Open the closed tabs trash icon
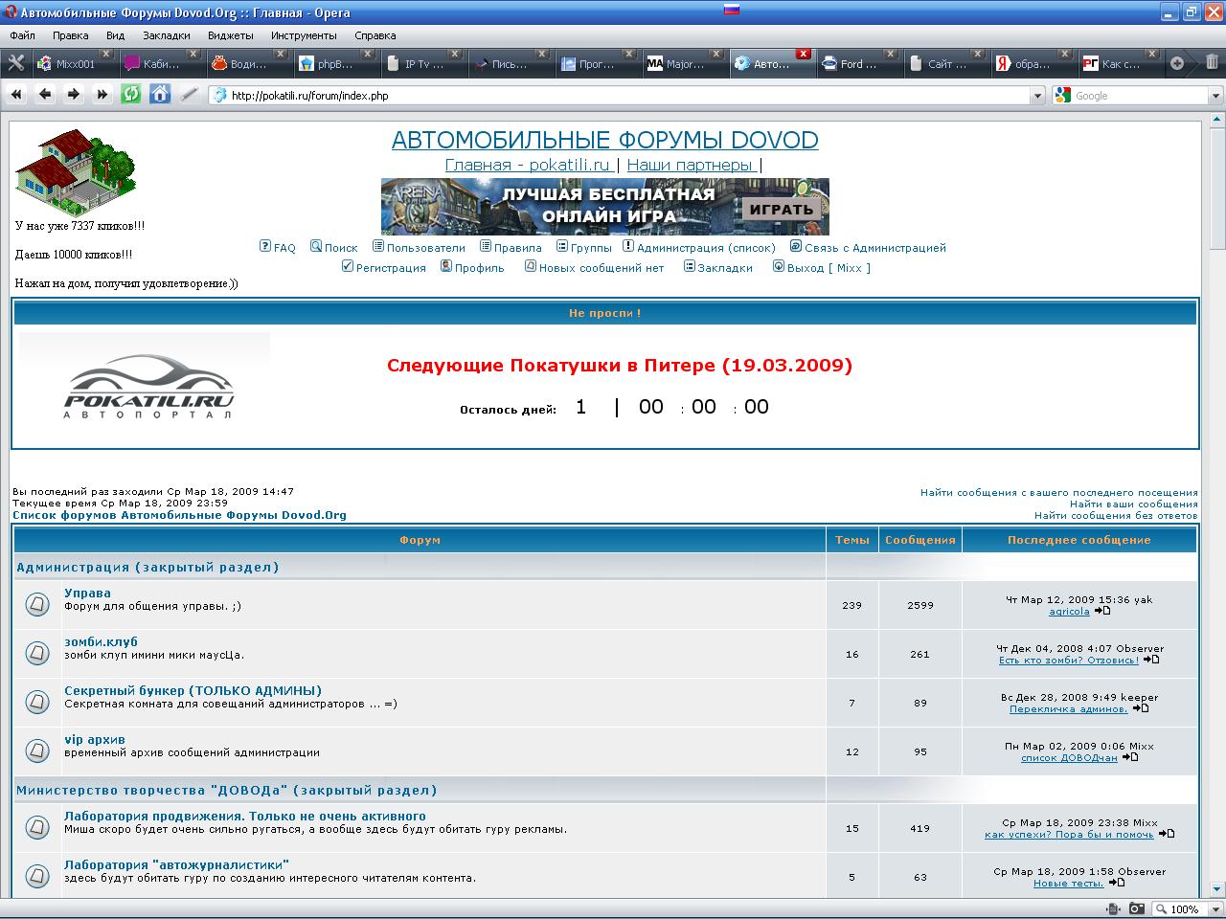The image size is (1226, 919). coord(1212,63)
